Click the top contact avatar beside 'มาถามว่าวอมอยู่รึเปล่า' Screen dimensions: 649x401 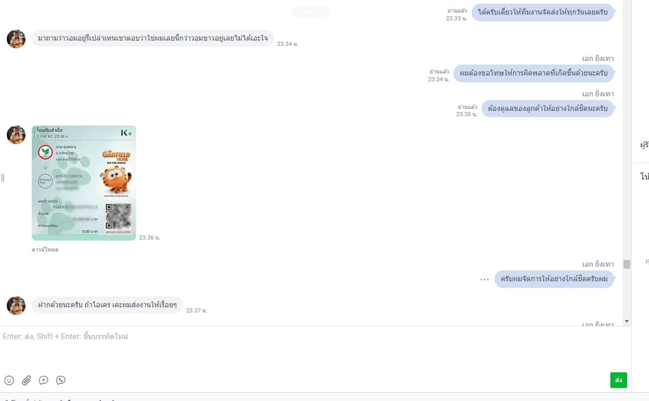point(16,39)
